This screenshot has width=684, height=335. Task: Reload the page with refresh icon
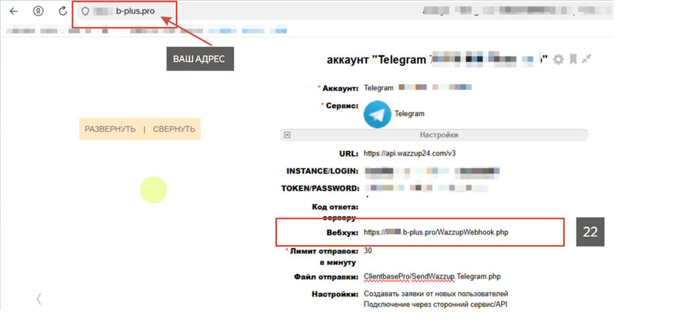tap(62, 11)
